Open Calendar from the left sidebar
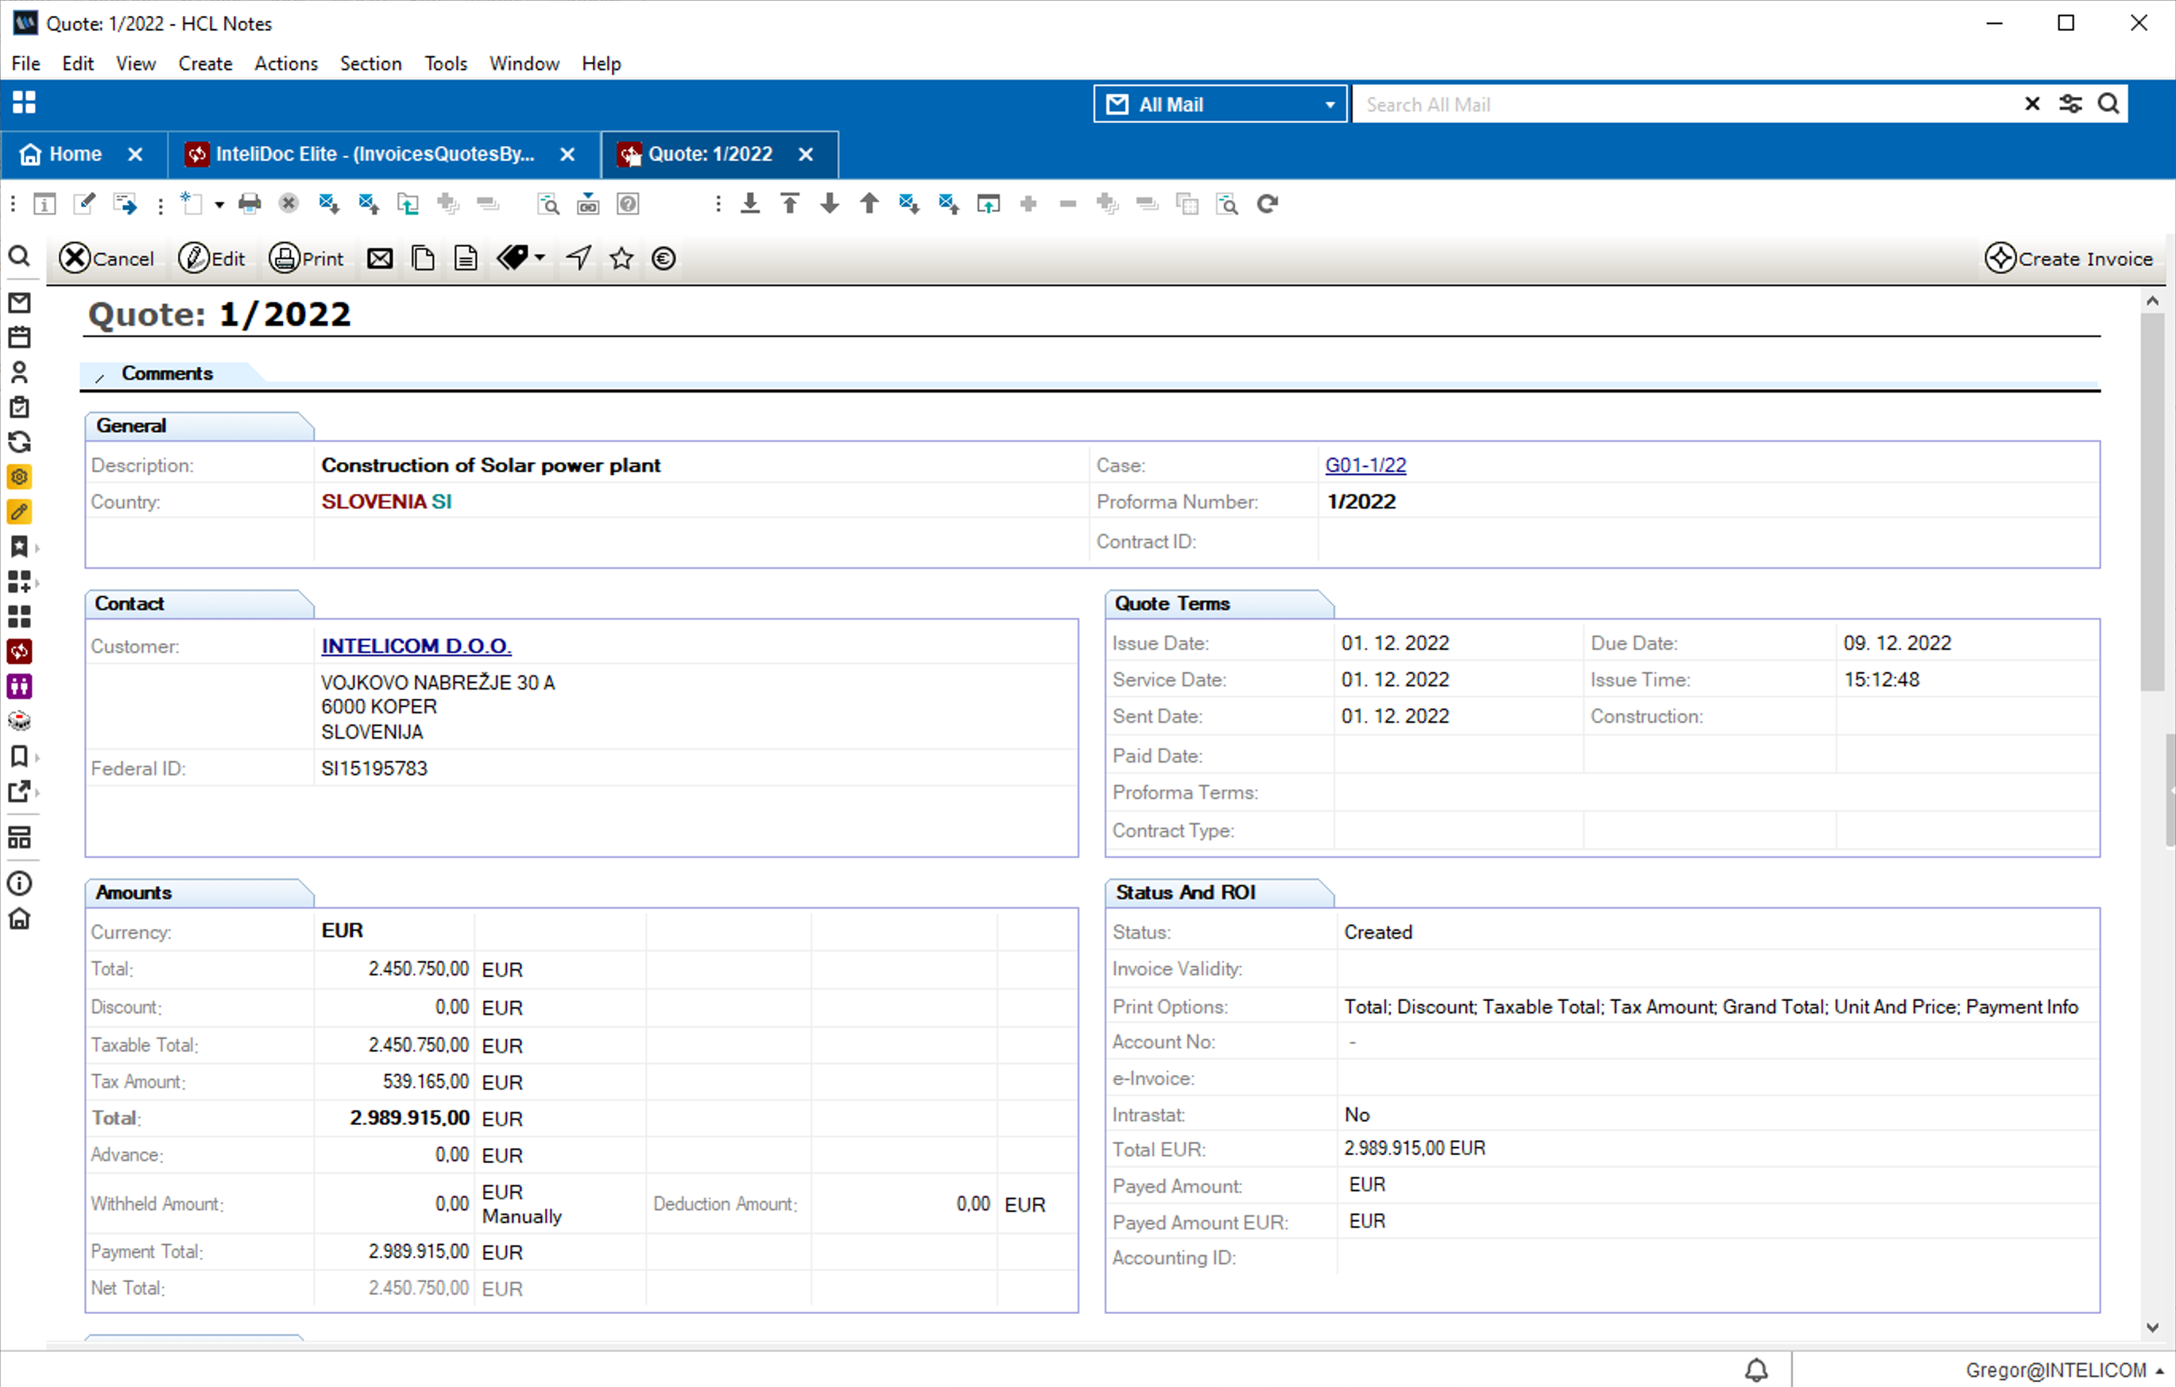The height and width of the screenshot is (1387, 2176). [x=19, y=338]
